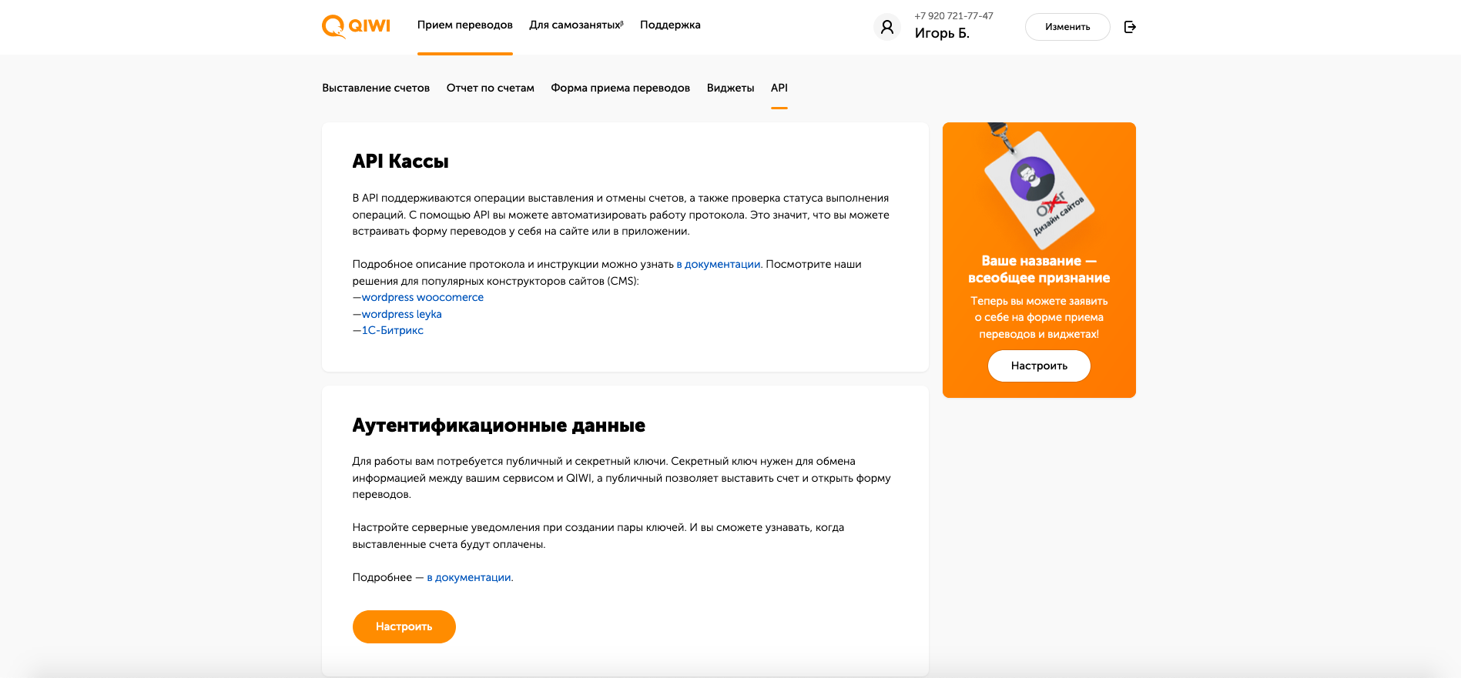Switch to Выставление счетов tab
The image size is (1461, 678).
(x=376, y=88)
